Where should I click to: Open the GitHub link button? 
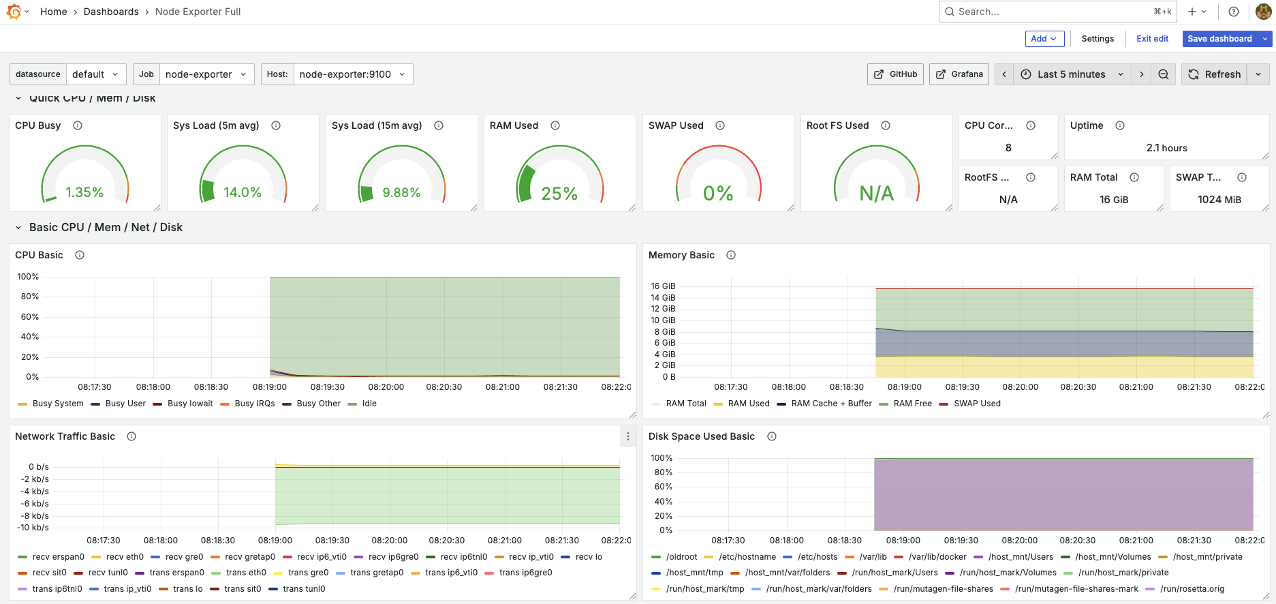click(x=895, y=74)
